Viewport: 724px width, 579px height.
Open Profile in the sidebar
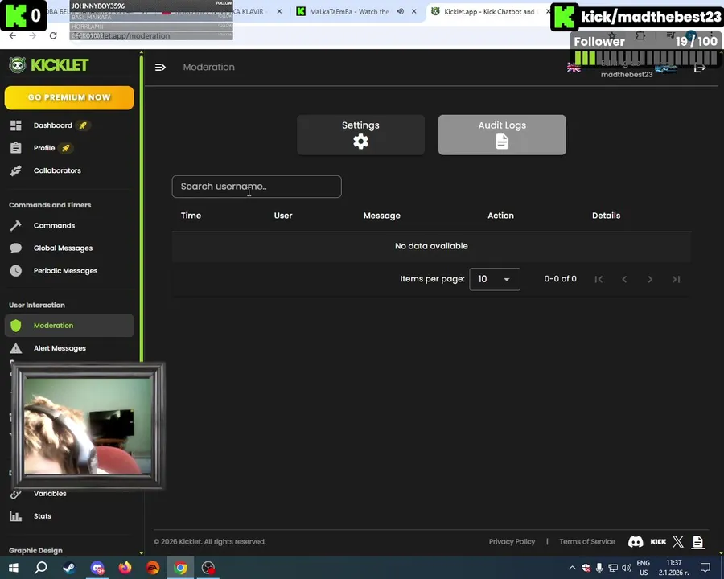[69, 148]
